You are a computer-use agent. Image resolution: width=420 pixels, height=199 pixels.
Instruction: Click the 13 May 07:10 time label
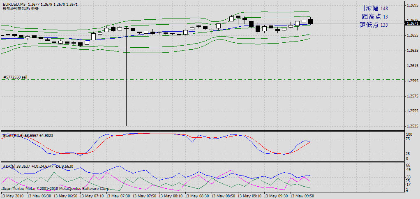[91, 196]
